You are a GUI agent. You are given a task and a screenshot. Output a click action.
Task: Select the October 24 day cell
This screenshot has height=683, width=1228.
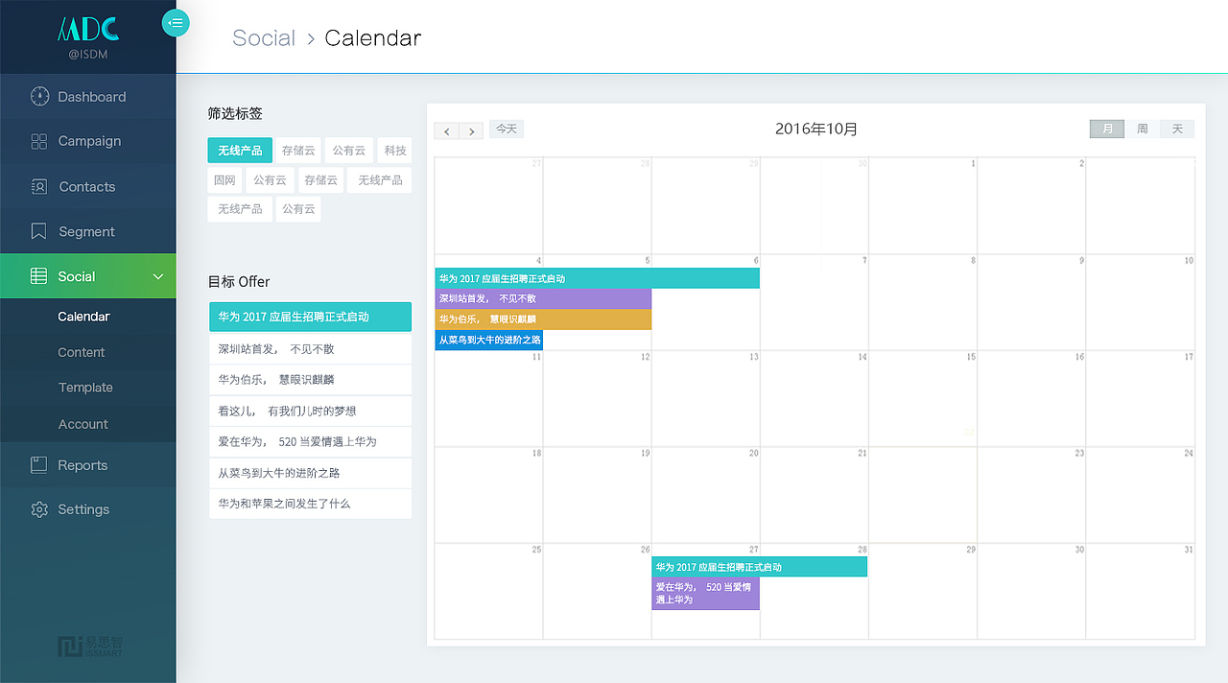pyautogui.click(x=1141, y=495)
